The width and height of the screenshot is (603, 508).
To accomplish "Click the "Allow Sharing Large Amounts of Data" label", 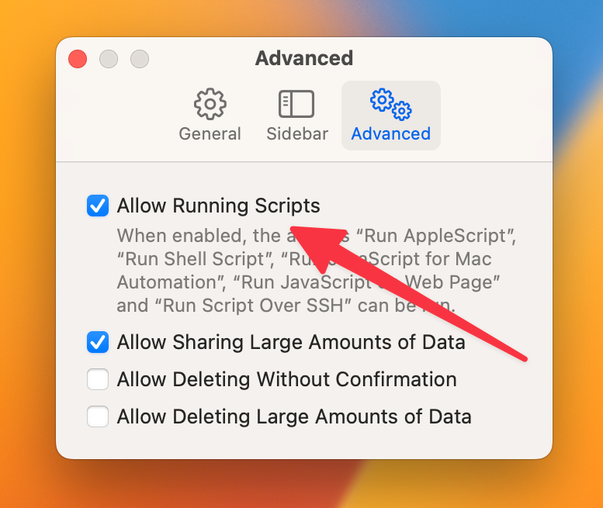I will point(291,342).
